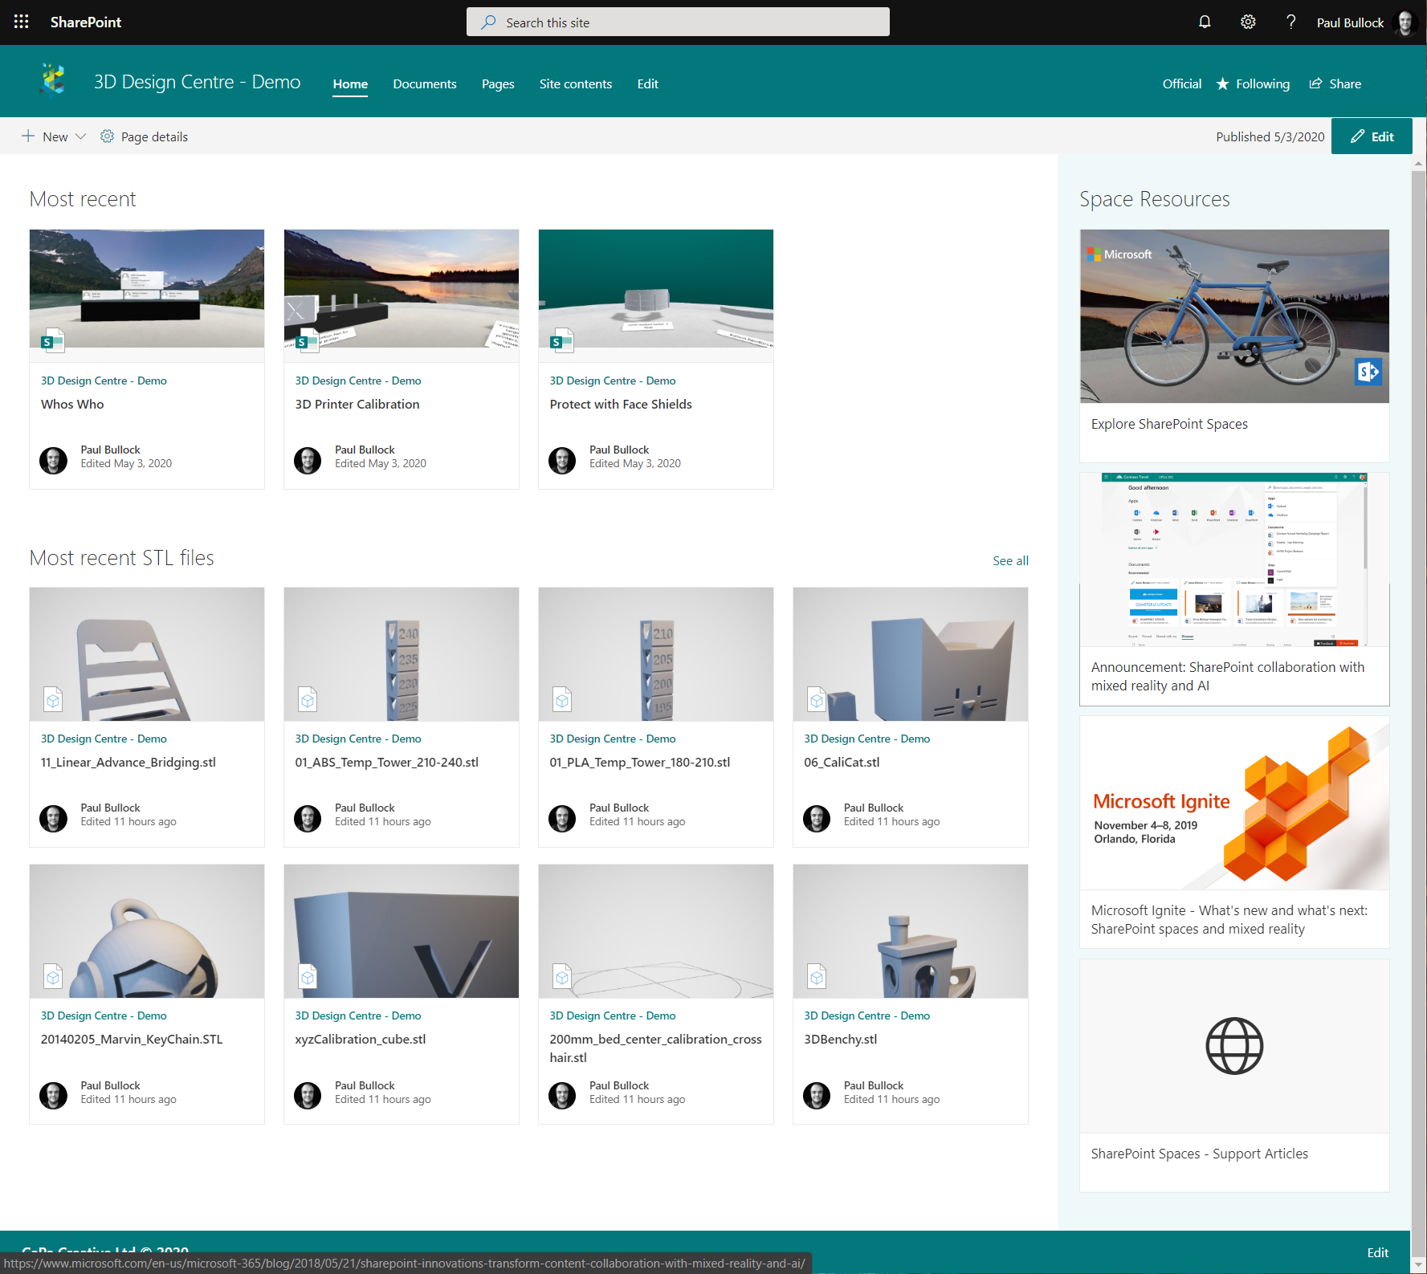Open the Explore SharePoint Spaces link
Image resolution: width=1427 pixels, height=1274 pixels.
(1169, 423)
